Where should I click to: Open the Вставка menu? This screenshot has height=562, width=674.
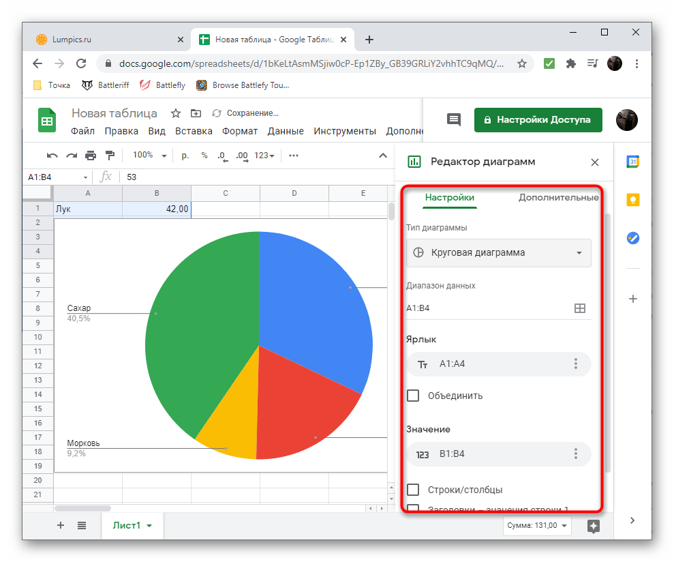click(x=194, y=131)
